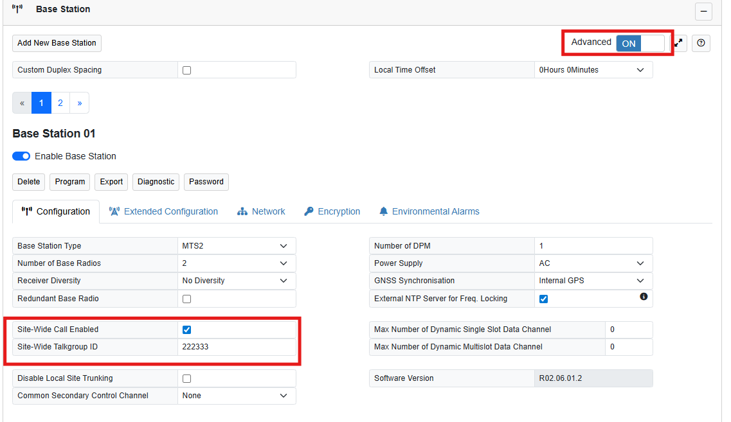Click Add New Base Station button
The height and width of the screenshot is (422, 731).
[x=57, y=43]
